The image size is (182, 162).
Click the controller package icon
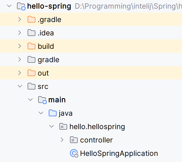point(74,140)
